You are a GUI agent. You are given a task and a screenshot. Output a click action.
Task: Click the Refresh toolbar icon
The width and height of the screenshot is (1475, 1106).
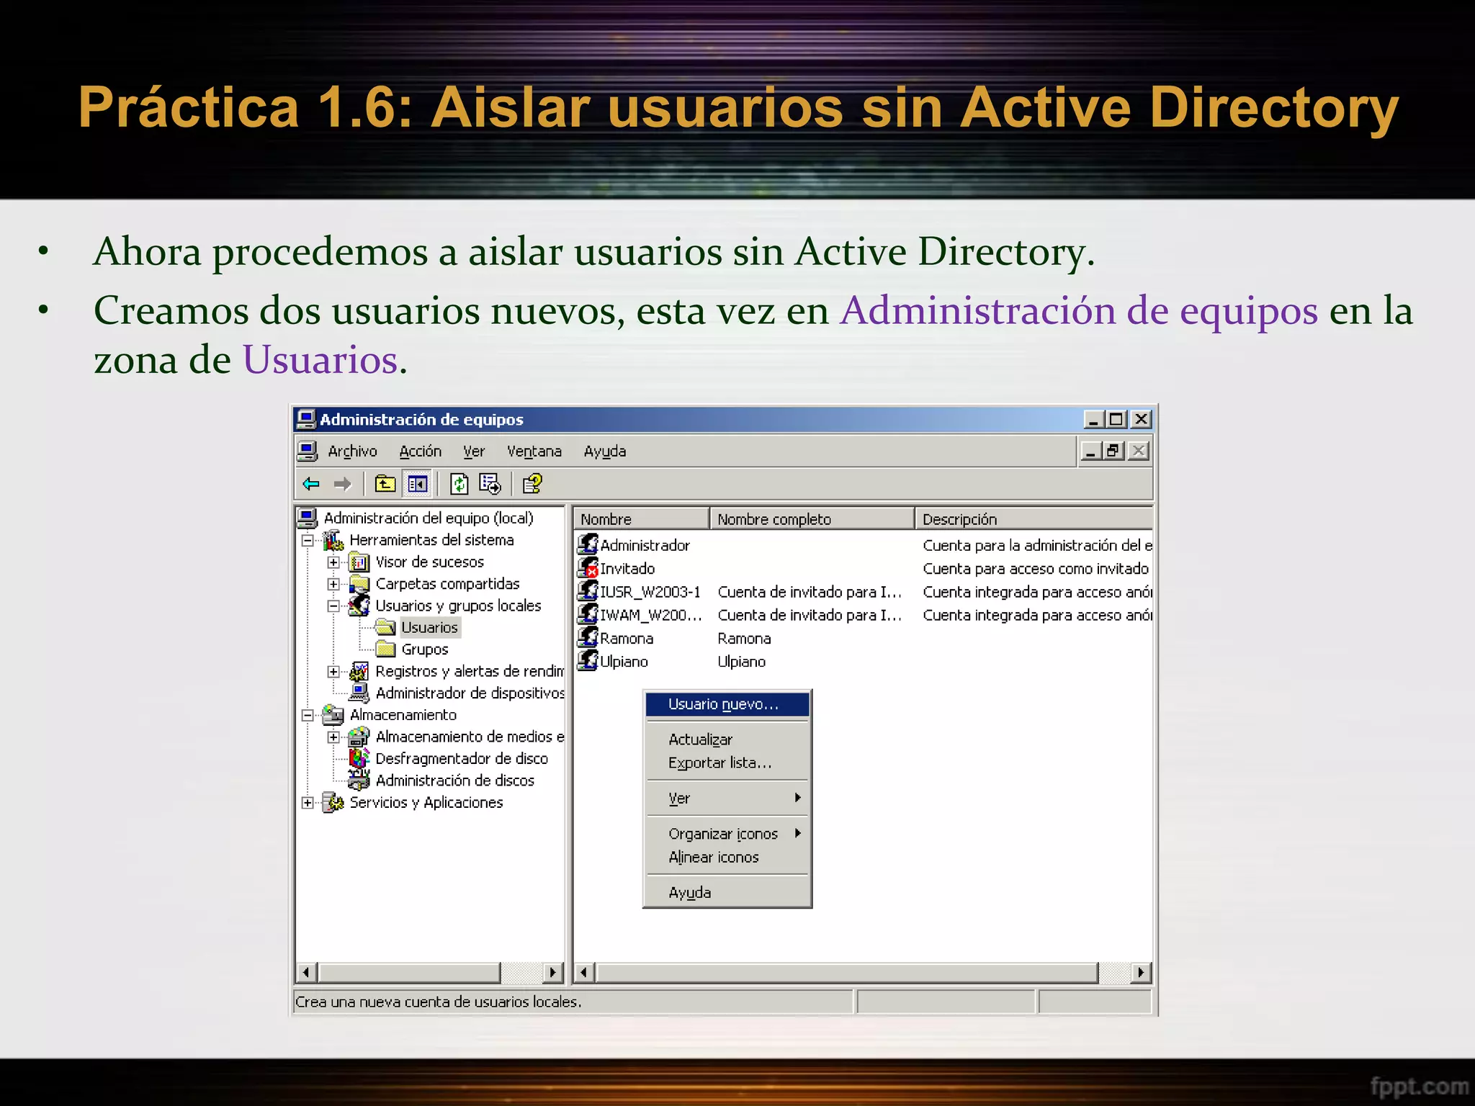459,484
